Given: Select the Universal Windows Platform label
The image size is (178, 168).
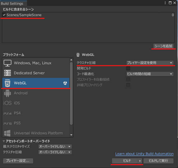Looking at the screenshot, I should coord(38,133).
